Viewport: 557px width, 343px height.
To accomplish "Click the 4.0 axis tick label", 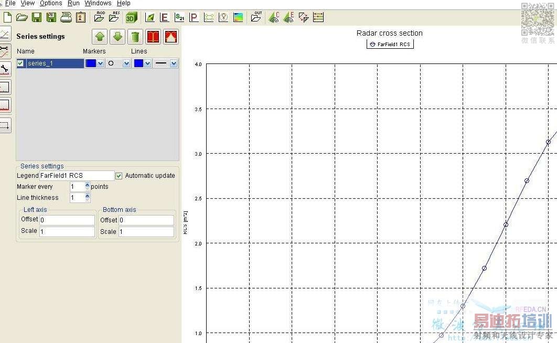I will click(x=198, y=65).
